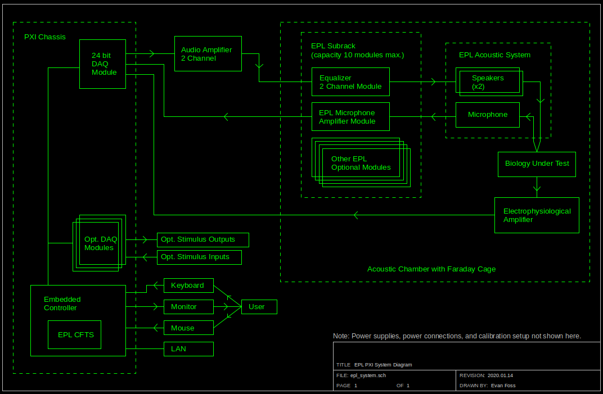The image size is (603, 394).
Task: Select the Keyboard block
Action: click(x=188, y=286)
